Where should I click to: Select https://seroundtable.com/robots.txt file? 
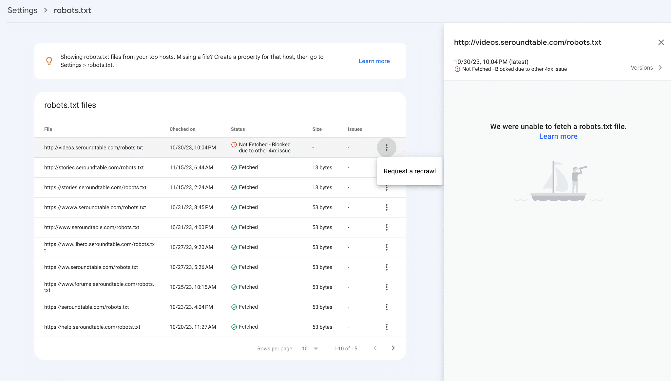[x=86, y=307]
